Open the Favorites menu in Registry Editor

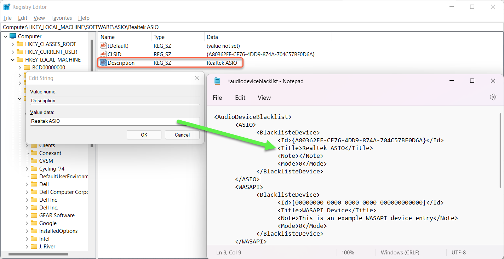[61, 18]
